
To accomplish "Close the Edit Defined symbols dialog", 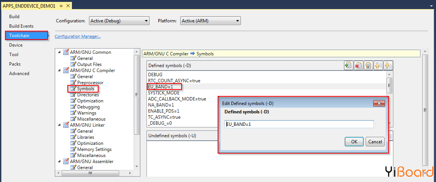I will pos(378,104).
